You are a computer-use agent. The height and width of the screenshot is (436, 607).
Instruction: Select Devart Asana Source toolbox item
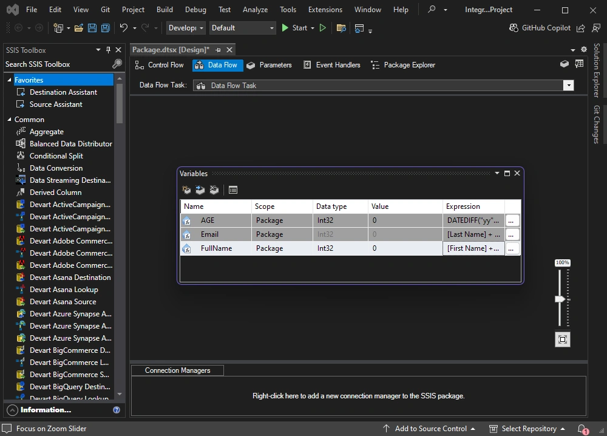[x=63, y=302]
